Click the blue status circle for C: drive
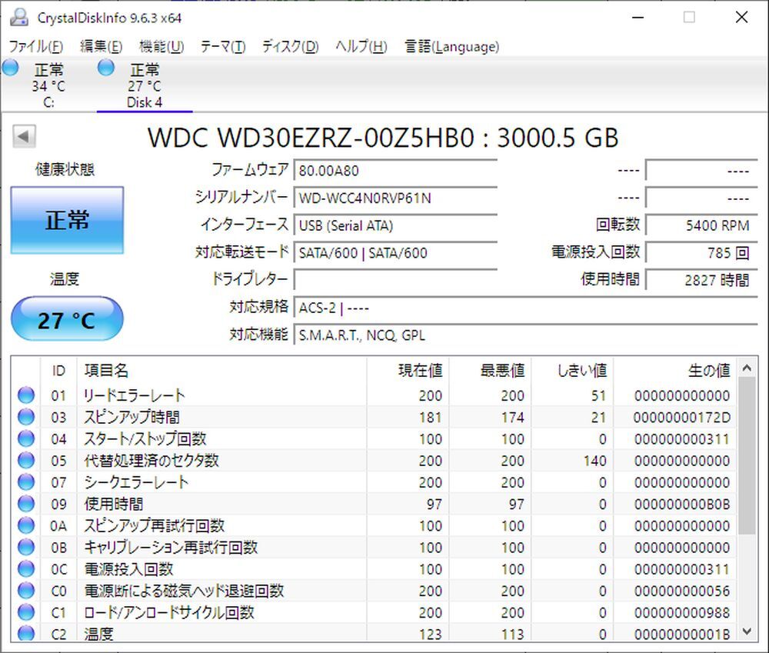 click(x=10, y=68)
